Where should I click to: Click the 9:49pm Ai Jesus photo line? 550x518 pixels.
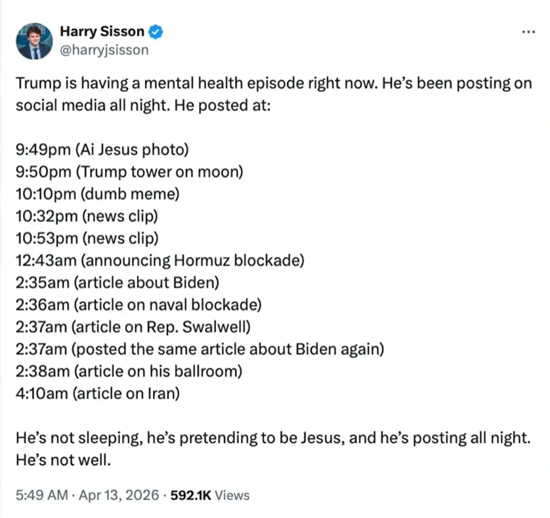102,150
